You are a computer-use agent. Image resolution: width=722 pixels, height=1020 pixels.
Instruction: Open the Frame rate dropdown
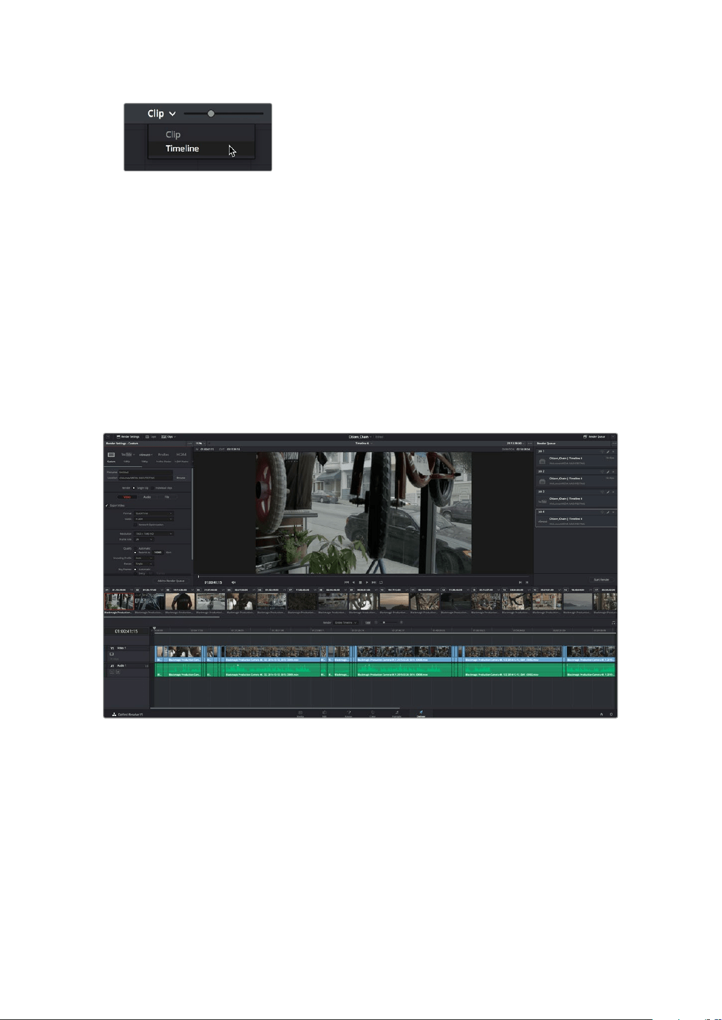144,539
